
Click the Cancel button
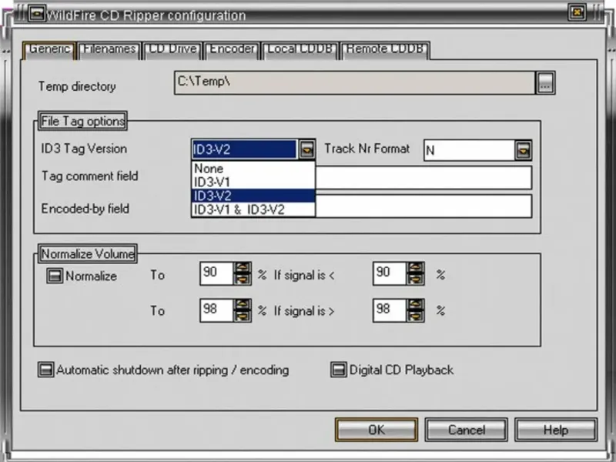pos(467,430)
